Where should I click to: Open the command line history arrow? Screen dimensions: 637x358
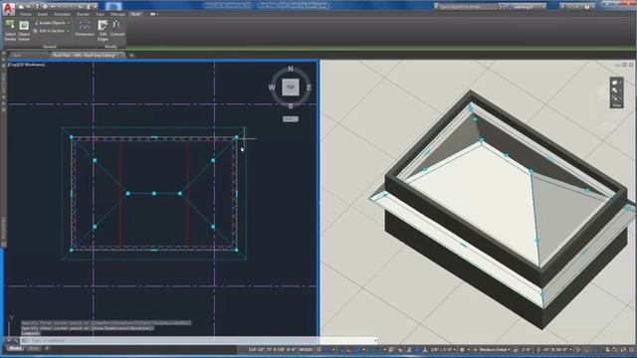click(375, 340)
